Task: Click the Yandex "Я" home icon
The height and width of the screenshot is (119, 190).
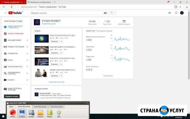Action: (x=12, y=7)
